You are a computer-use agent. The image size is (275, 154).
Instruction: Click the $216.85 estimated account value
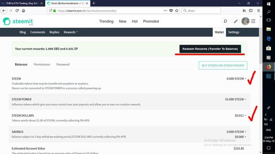coord(239,148)
